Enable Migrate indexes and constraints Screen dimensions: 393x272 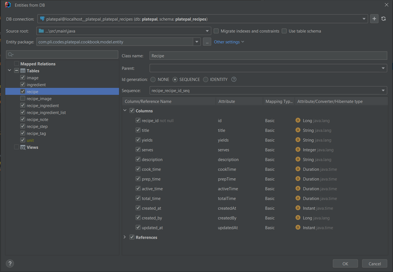[216, 31]
